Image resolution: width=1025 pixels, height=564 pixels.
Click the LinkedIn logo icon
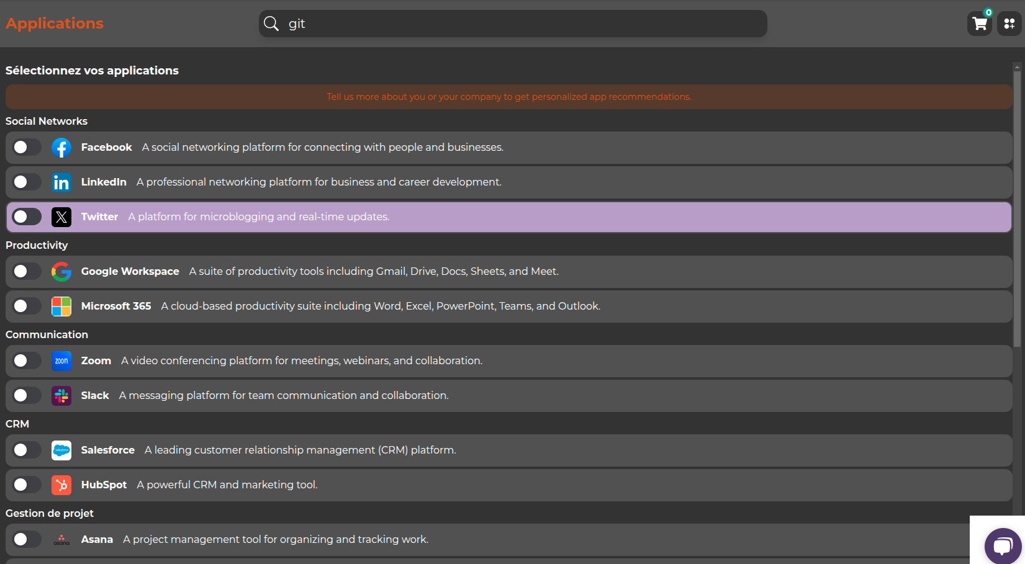pos(61,182)
